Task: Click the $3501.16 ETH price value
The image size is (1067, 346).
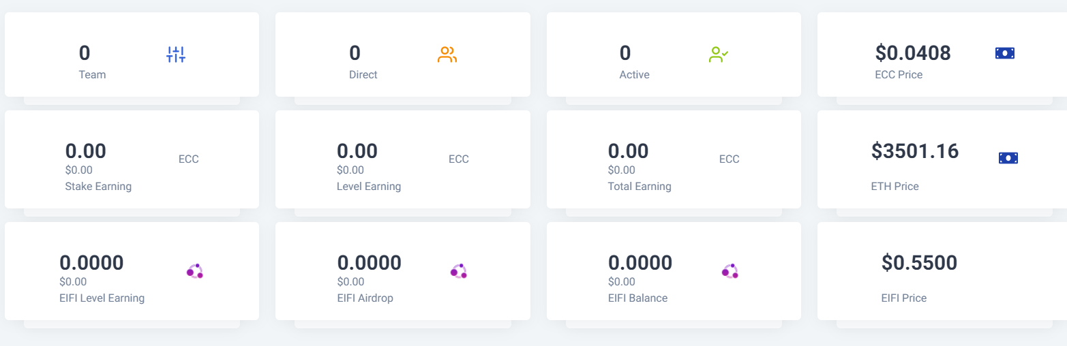Action: (x=915, y=151)
